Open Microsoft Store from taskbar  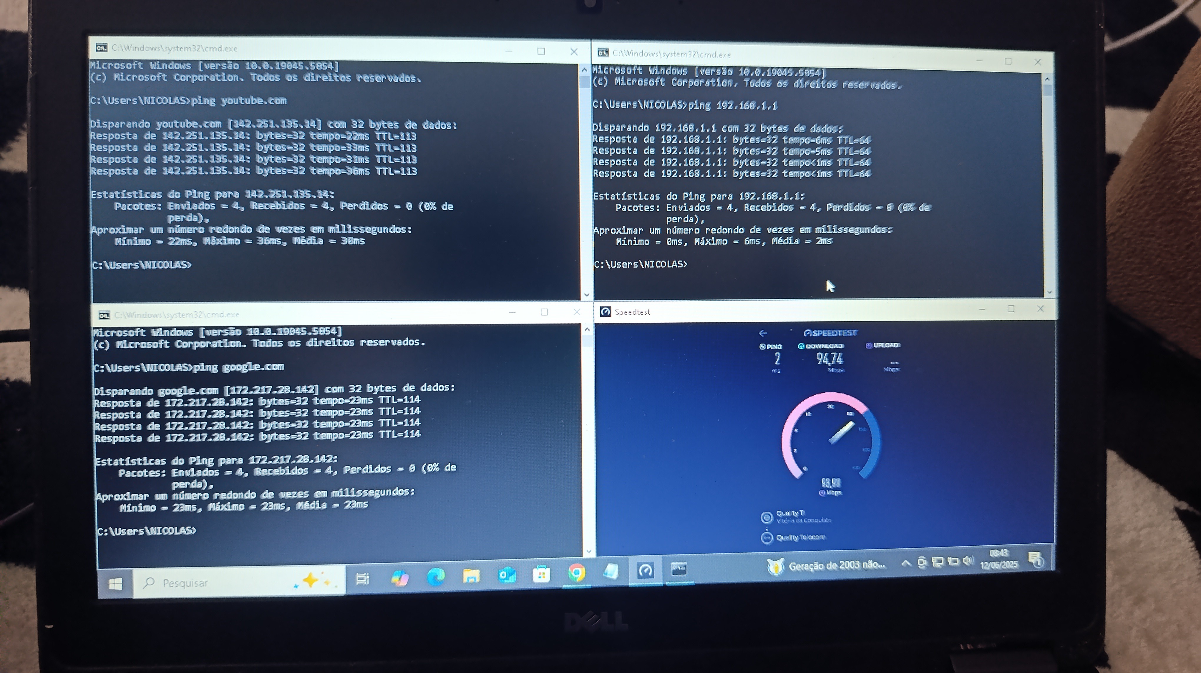[541, 574]
